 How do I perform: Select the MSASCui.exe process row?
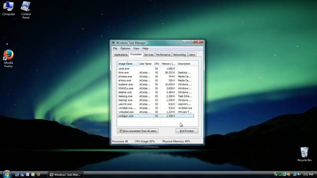[155, 89]
